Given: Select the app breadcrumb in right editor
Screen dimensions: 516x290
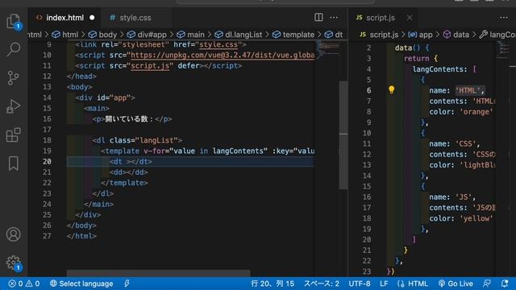Looking at the screenshot, I should pyautogui.click(x=421, y=35).
